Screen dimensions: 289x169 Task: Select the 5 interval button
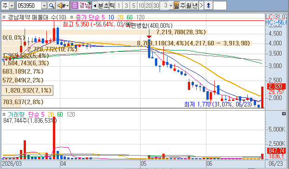(134, 6)
